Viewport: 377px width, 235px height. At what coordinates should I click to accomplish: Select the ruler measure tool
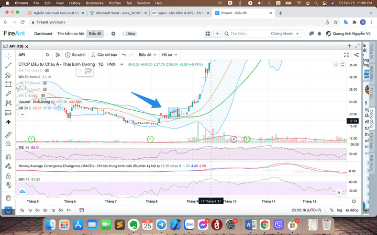click(8, 135)
